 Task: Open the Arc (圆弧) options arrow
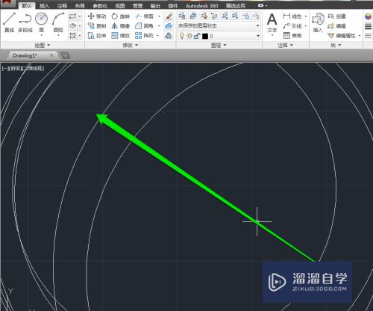click(58, 35)
